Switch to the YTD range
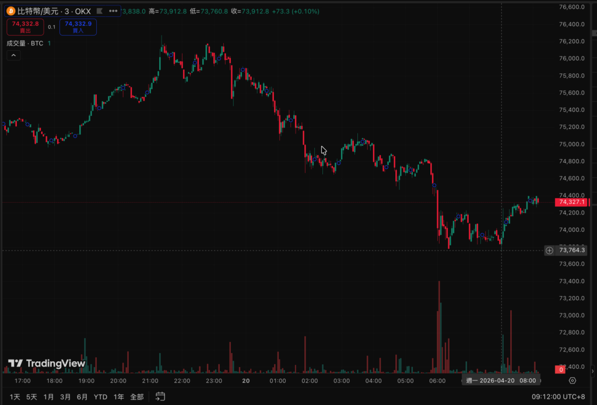 click(x=101, y=396)
